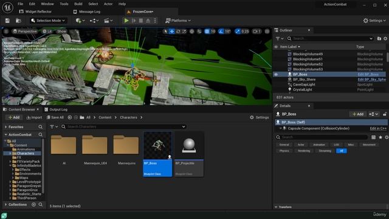Open the Actor menu

(x=108, y=4)
